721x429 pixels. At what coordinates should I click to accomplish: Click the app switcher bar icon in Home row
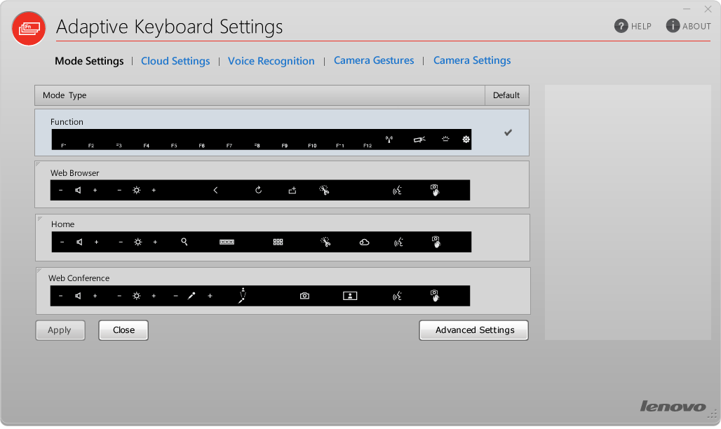point(227,242)
